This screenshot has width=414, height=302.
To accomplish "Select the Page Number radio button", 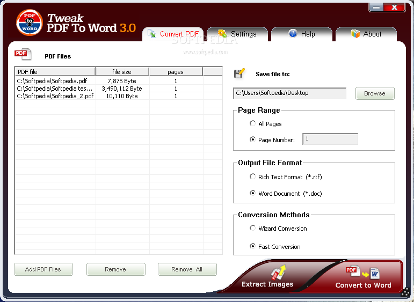I will point(253,139).
